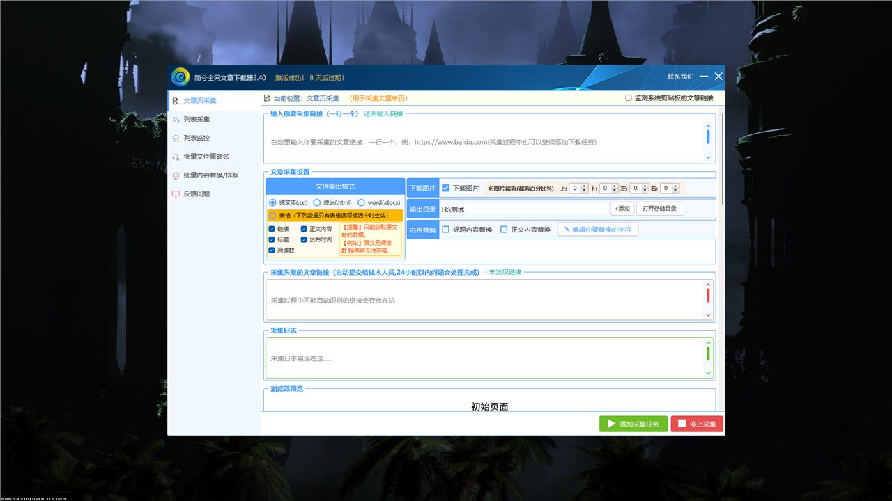Toggle the 正文内容 table column checkbox
This screenshot has height=501, width=892.
pyautogui.click(x=304, y=229)
